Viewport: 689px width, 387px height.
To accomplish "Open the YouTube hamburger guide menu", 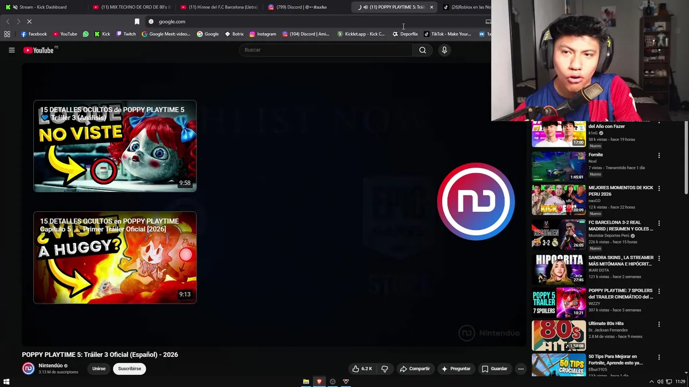I will coord(11,50).
